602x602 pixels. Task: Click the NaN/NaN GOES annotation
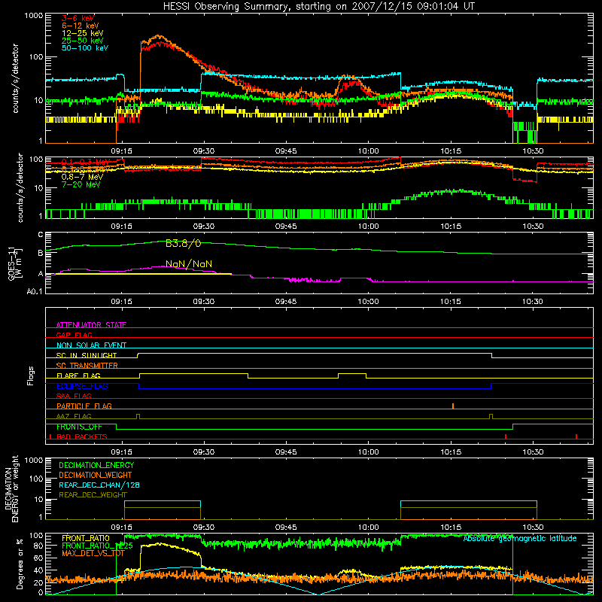click(x=189, y=264)
